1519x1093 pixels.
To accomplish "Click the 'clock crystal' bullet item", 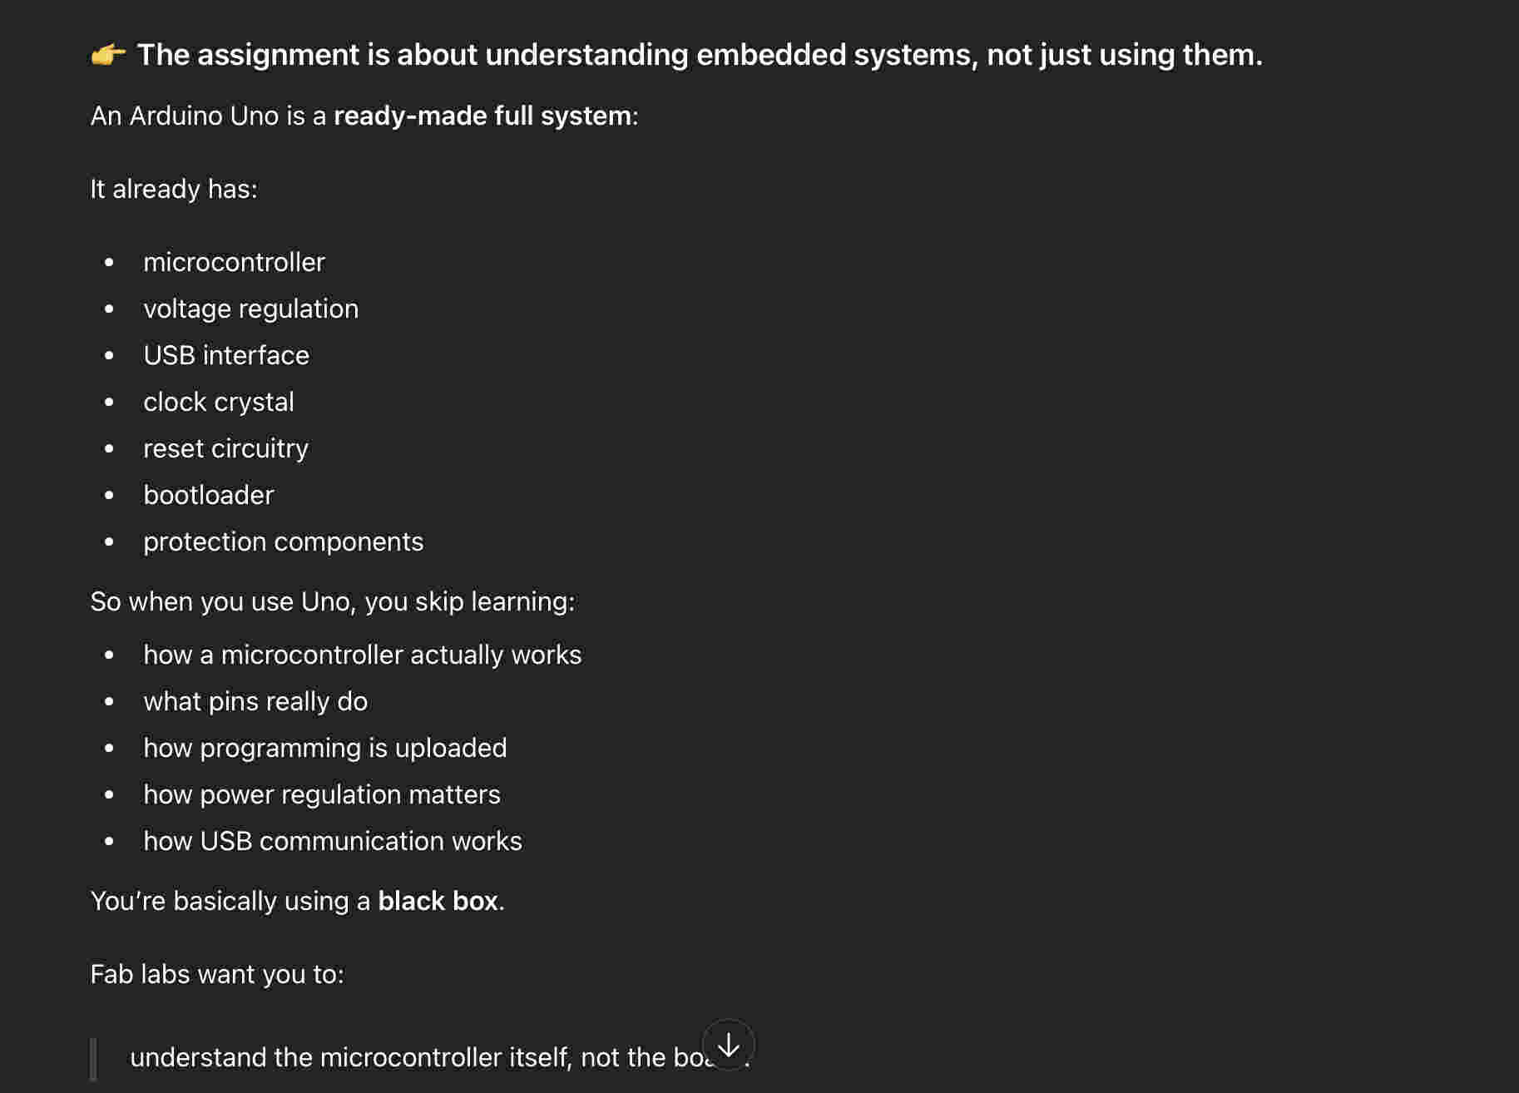I will 218,402.
